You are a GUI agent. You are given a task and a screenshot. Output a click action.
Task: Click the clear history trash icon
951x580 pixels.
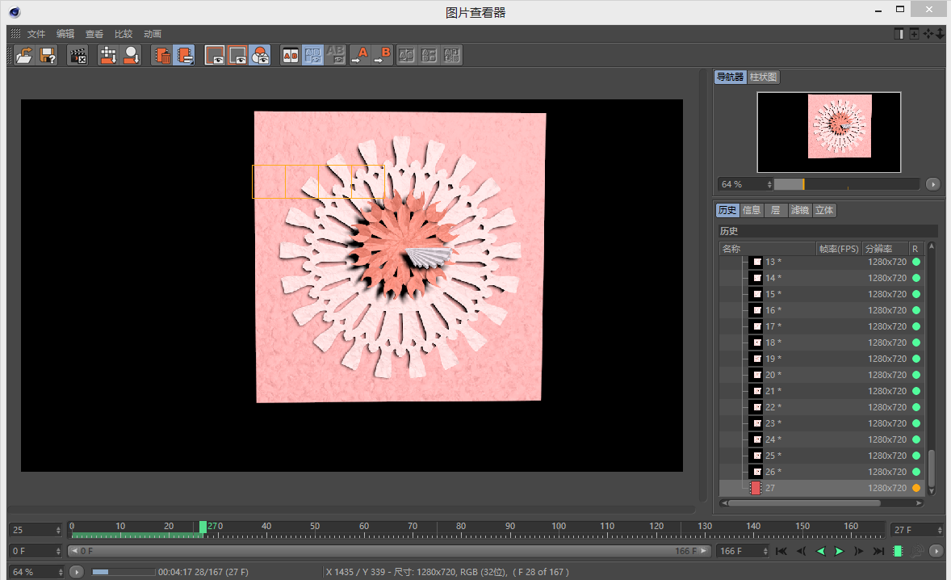coord(161,55)
